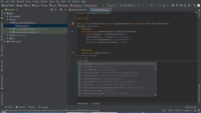Open the SDK Manager icon
This screenshot has width=201, height=113.
189,5
